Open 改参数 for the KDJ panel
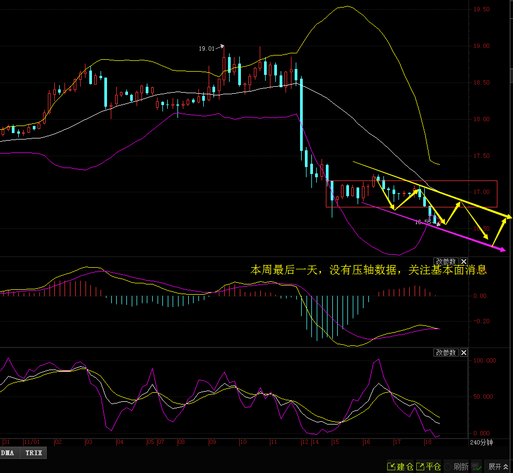This screenshot has height=473, width=513. [446, 352]
